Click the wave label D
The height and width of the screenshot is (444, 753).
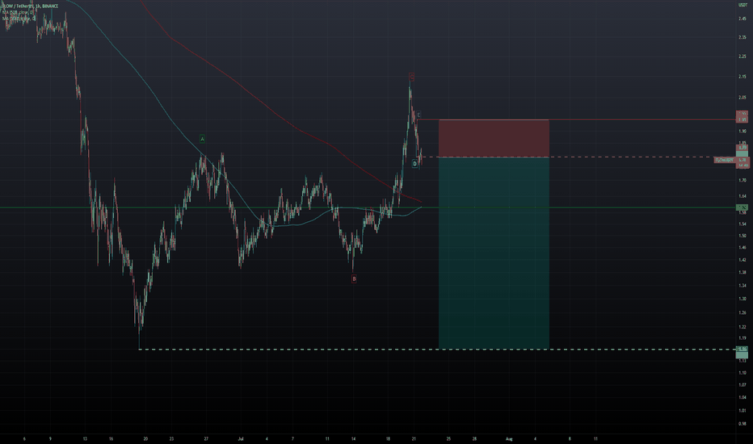coord(414,164)
